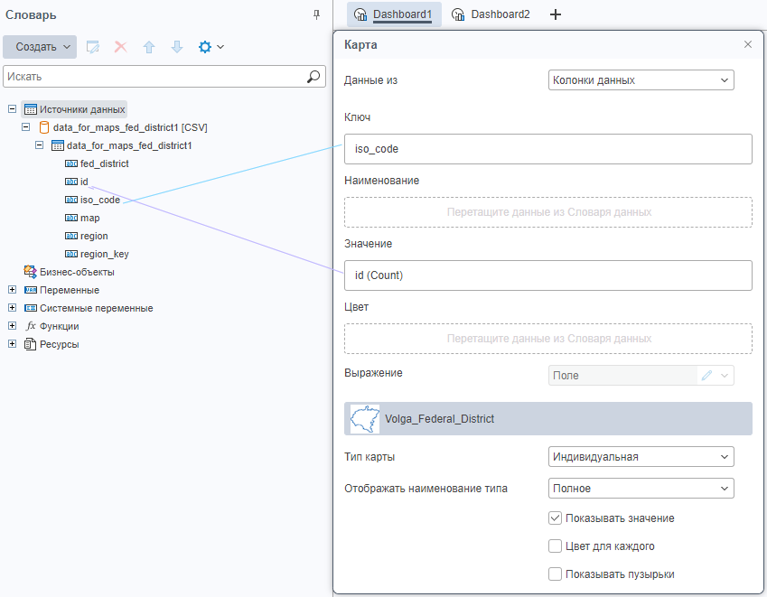Click the pencil icon next to Поле
This screenshot has height=597, width=767.
click(x=706, y=376)
